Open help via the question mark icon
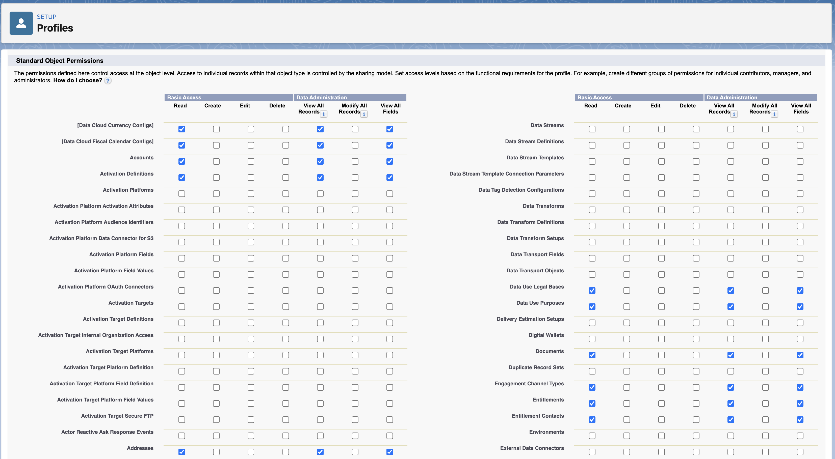Image resolution: width=835 pixels, height=459 pixels. (x=108, y=81)
